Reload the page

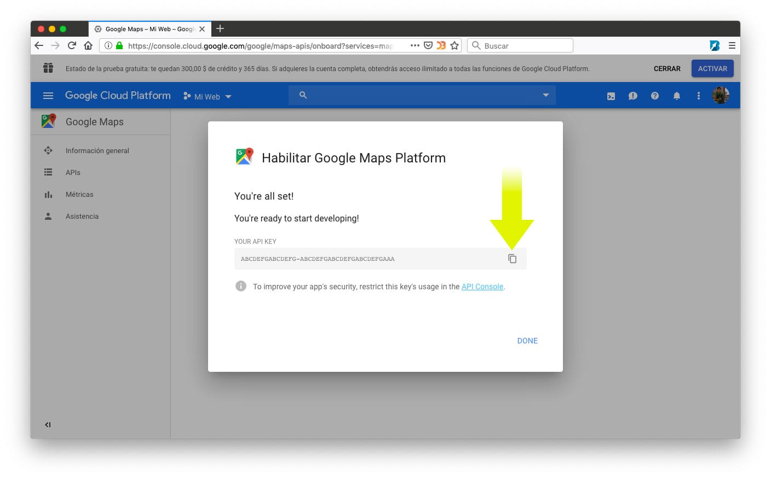(72, 45)
